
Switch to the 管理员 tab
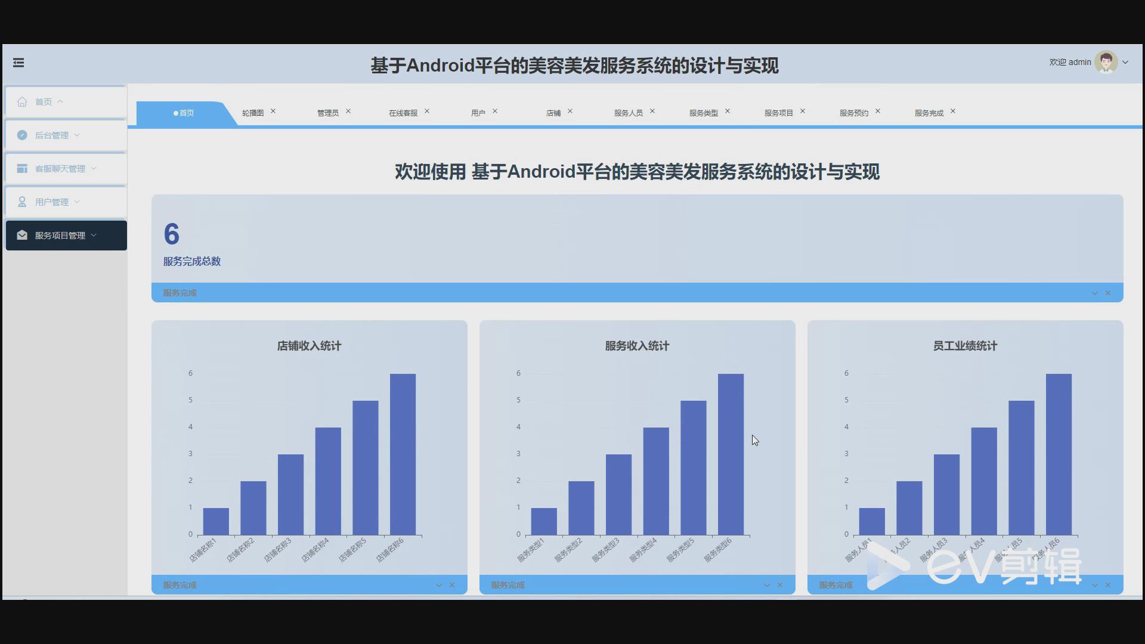click(329, 113)
